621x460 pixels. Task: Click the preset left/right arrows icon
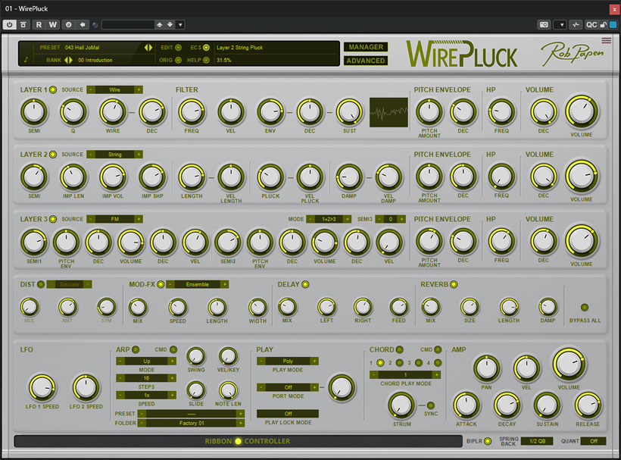coord(148,48)
